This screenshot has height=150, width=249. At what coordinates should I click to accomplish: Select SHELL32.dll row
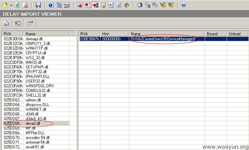tap(35, 95)
